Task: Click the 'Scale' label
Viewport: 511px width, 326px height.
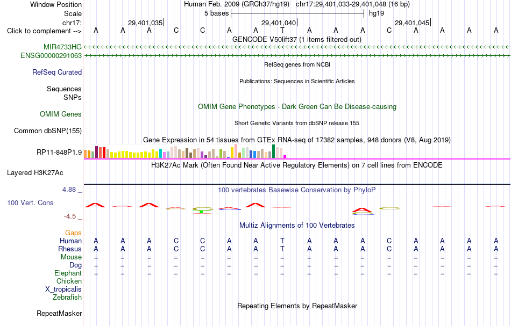Action: pos(73,13)
